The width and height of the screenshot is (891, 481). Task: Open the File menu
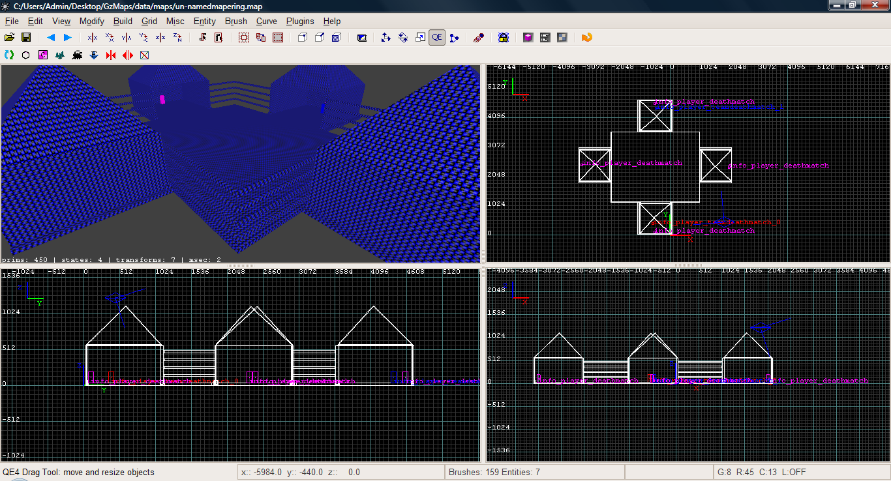(x=12, y=21)
